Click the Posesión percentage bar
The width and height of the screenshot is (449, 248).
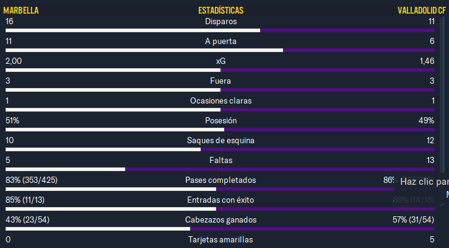[x=220, y=130]
